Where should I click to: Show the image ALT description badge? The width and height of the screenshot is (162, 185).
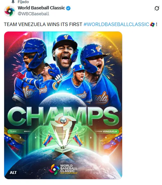pyautogui.click(x=13, y=173)
